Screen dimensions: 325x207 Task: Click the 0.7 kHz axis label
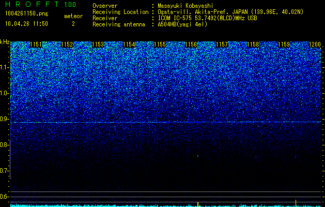pos(5,171)
